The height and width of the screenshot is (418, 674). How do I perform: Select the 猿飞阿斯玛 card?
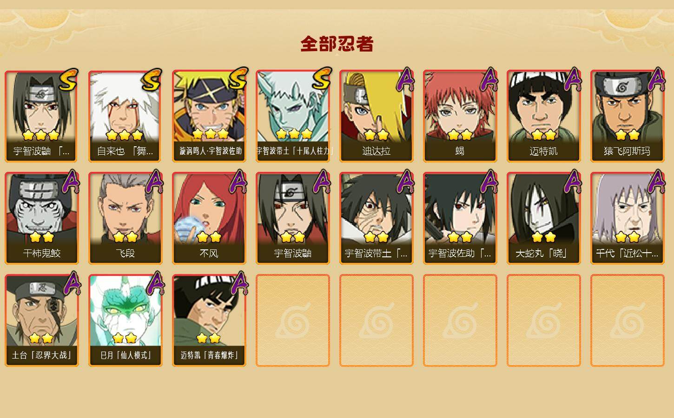click(x=628, y=116)
